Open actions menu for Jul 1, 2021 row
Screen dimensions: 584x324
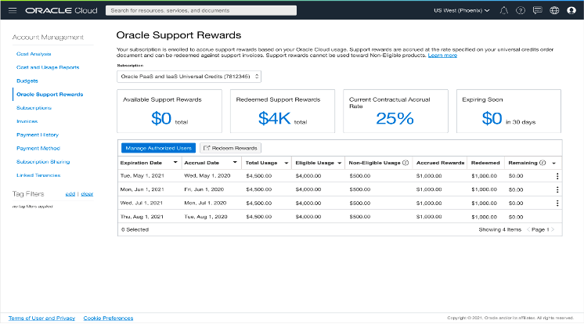(557, 203)
